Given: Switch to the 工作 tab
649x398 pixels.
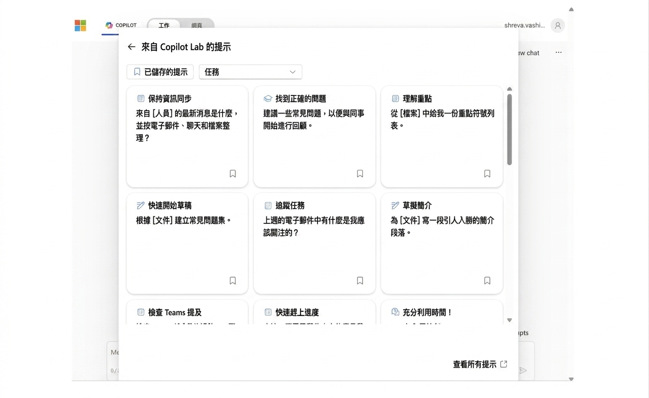Looking at the screenshot, I should tap(164, 25).
